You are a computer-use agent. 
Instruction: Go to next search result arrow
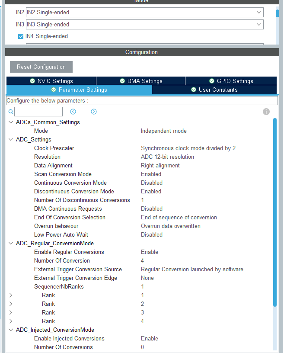click(94, 112)
